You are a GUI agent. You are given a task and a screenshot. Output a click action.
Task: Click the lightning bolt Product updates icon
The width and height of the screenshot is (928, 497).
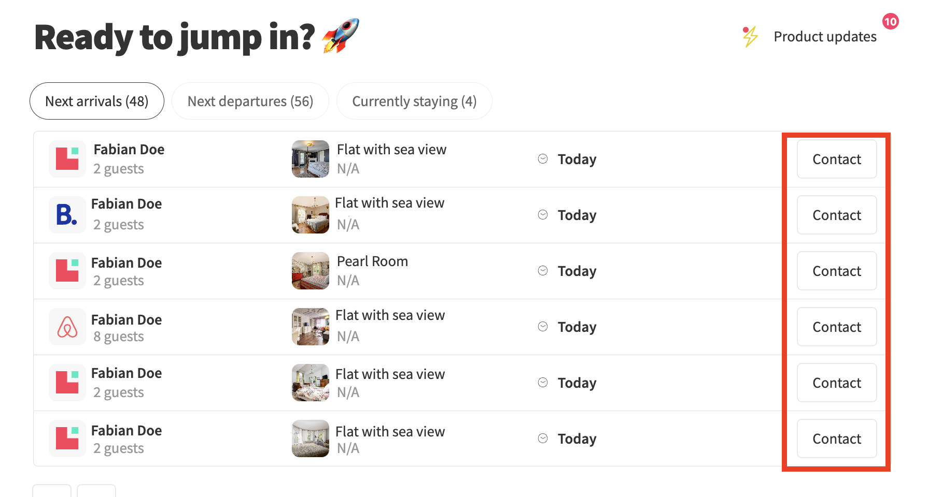tap(750, 37)
